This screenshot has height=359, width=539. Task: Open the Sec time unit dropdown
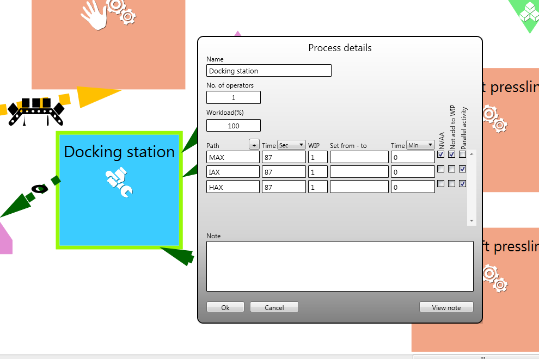[x=291, y=145]
